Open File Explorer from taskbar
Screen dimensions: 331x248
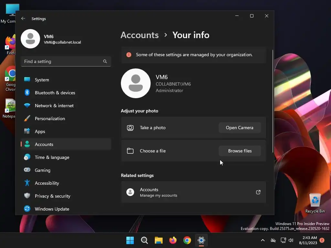click(158, 240)
